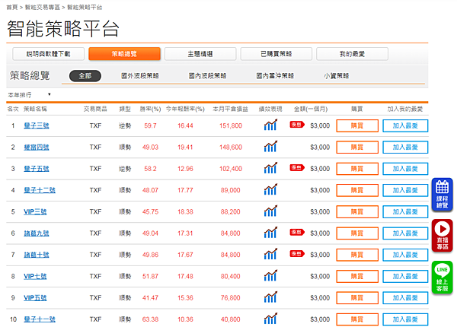The width and height of the screenshot is (457, 330).
Task: Open the 量子五號 strategy link
Action: coord(37,169)
